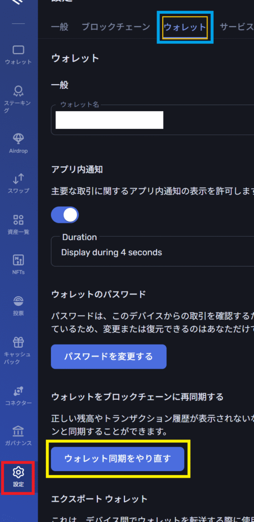Open 資産一覧 grid icon
Screen dimensions: 254x522
(18, 220)
